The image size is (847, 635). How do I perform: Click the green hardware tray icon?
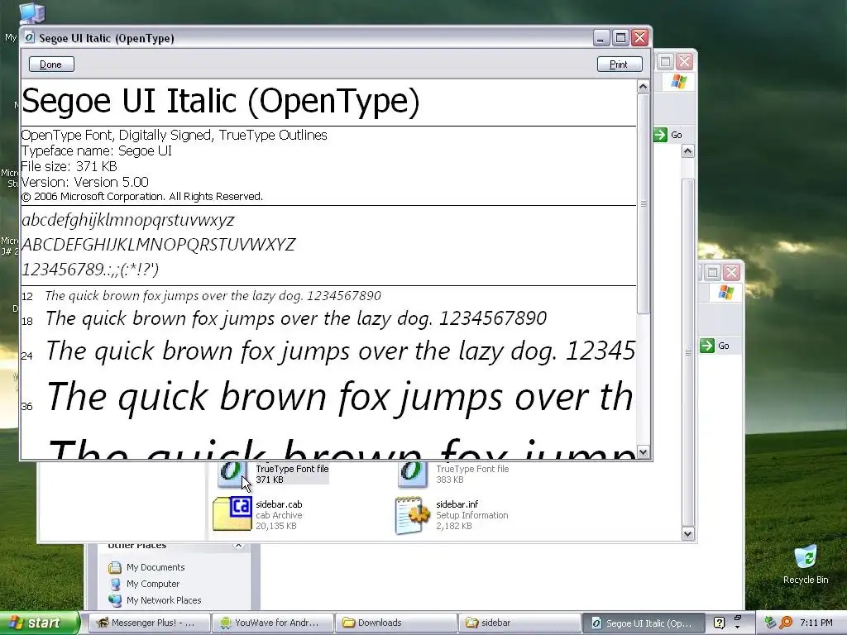[770, 623]
